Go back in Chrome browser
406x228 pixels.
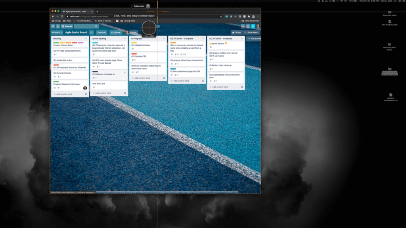coord(53,16)
